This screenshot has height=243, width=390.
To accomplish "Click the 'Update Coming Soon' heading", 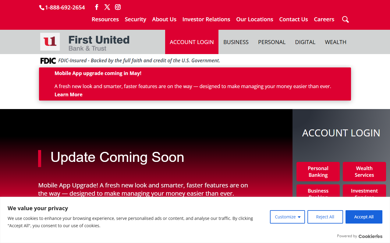I will pyautogui.click(x=117, y=157).
